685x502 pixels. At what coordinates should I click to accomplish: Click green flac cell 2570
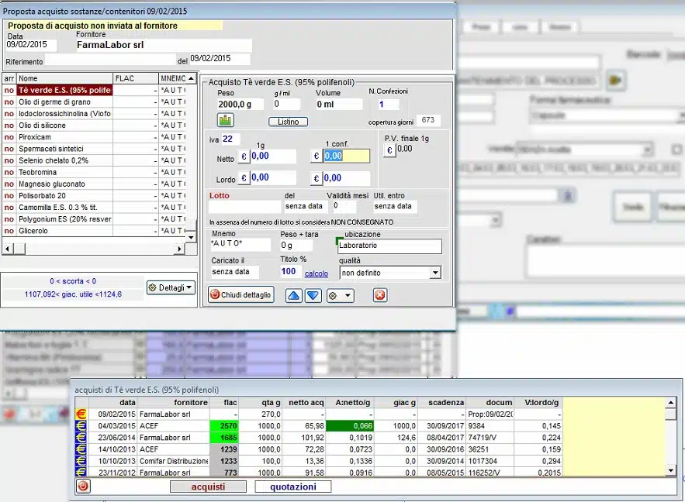coord(223,425)
